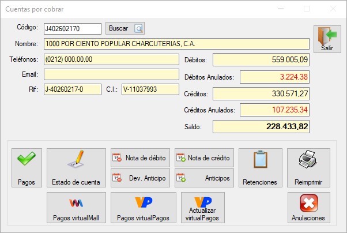This screenshot has height=233, width=347.
Task: Click the Nota de crédito calendar icon
Action: (181, 157)
